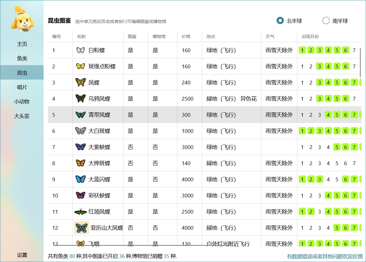Sort by the 编号 column header
The width and height of the screenshot is (366, 262).
click(60, 36)
